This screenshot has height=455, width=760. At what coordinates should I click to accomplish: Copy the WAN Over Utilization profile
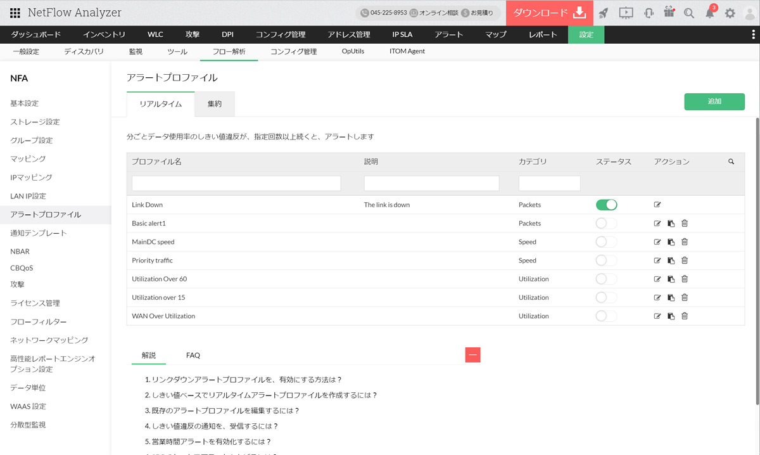click(671, 316)
